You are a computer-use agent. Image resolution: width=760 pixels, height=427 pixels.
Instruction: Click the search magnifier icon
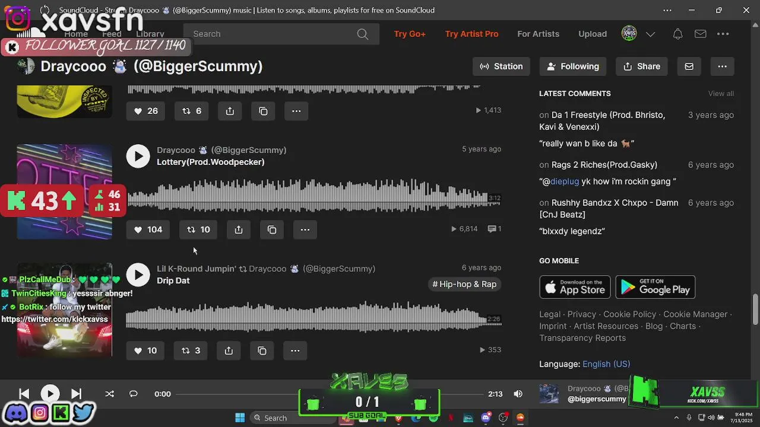tap(363, 34)
